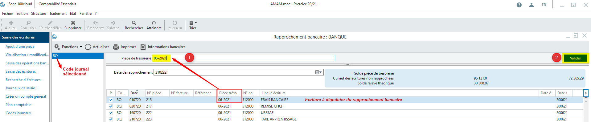The image size is (591, 122).
Task: Click the Sage logo icon in title bar
Action: 3,4
